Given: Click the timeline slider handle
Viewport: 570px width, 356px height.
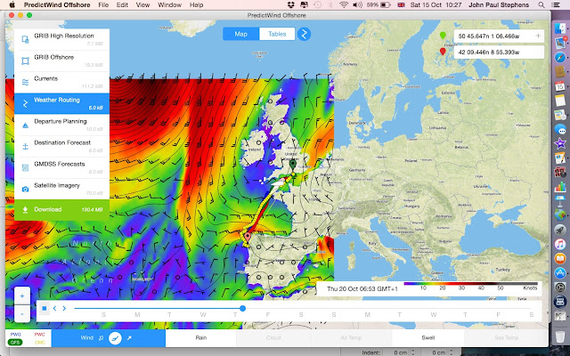Looking at the screenshot, I should [x=242, y=309].
